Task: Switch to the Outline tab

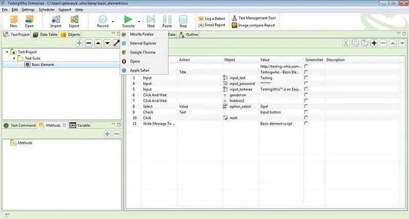Action: (189, 34)
